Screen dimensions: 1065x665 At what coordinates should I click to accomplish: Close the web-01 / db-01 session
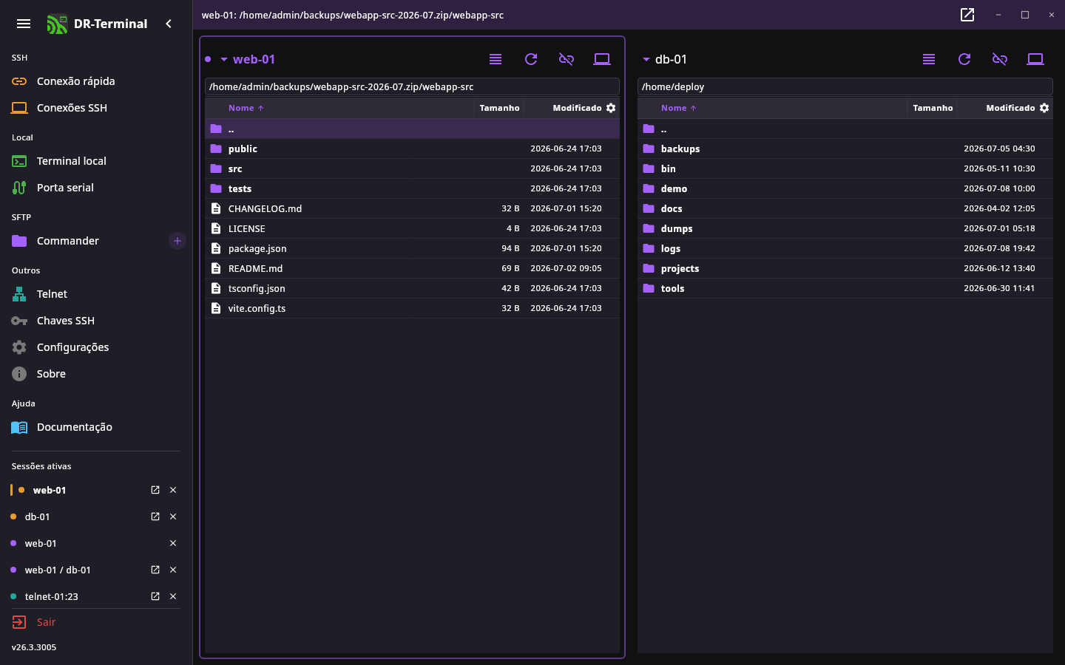pyautogui.click(x=173, y=570)
